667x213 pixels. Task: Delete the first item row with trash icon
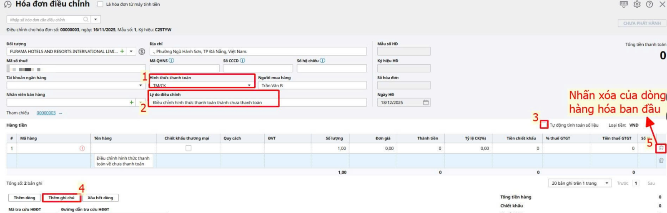(x=661, y=148)
